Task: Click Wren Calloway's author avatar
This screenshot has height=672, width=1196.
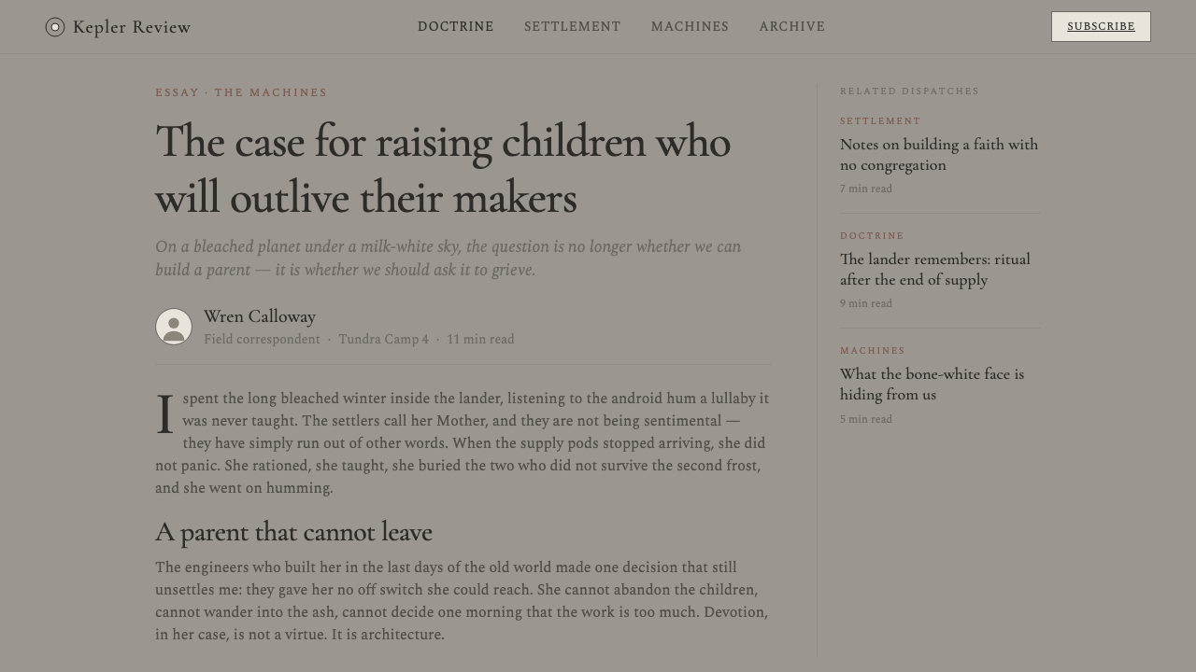Action: click(174, 327)
